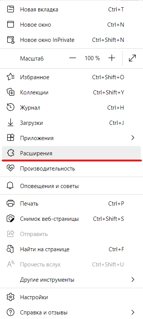This screenshot has height=319, width=143.
Task: Click the Web capture camera icon
Action: click(x=11, y=219)
